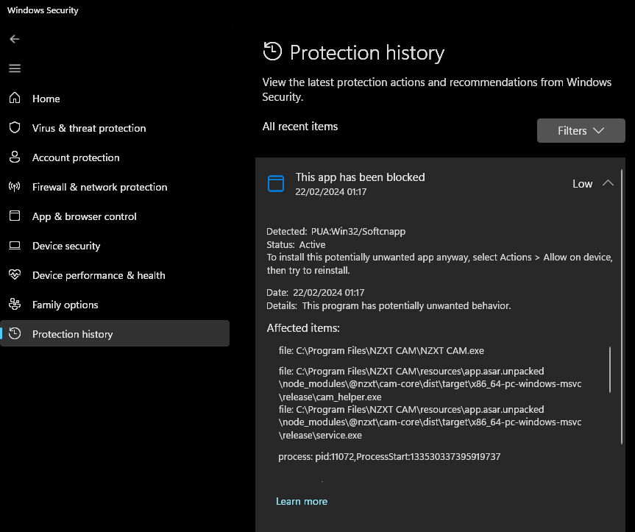Click the Home house icon

[x=15, y=98]
